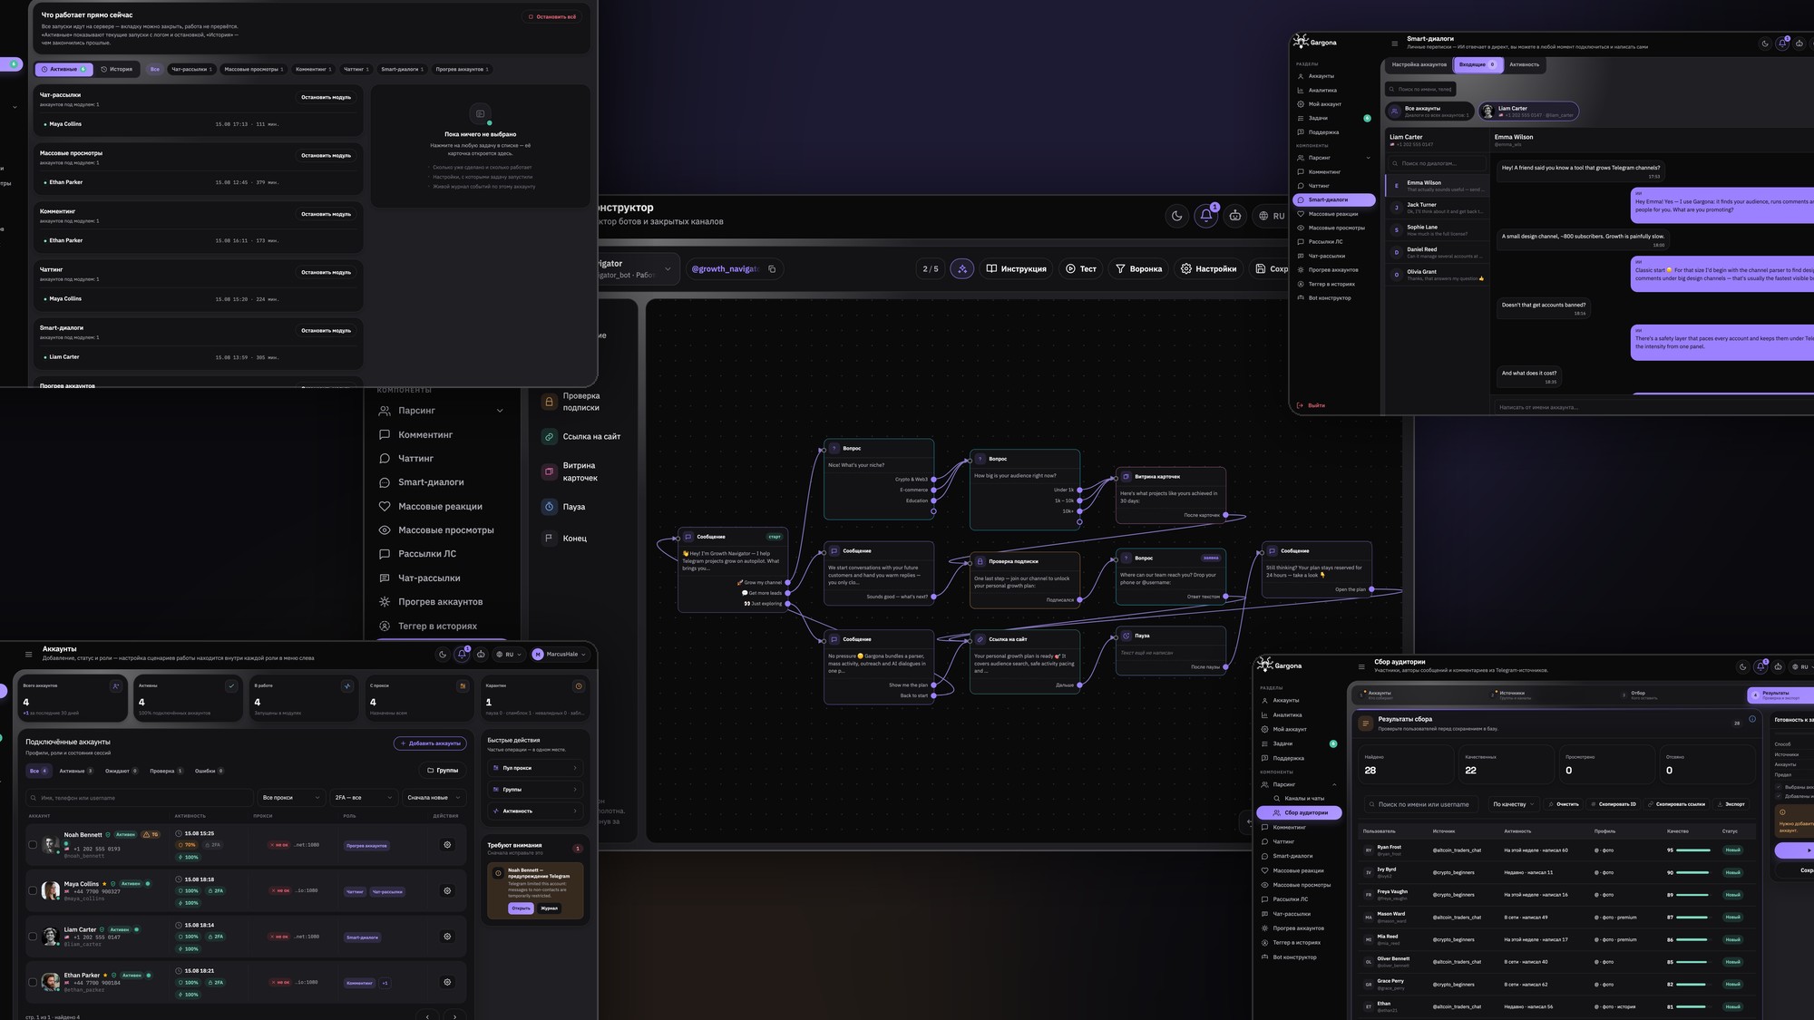Open the Сначала новые sort dropdown
This screenshot has height=1020, width=1814.
[434, 797]
